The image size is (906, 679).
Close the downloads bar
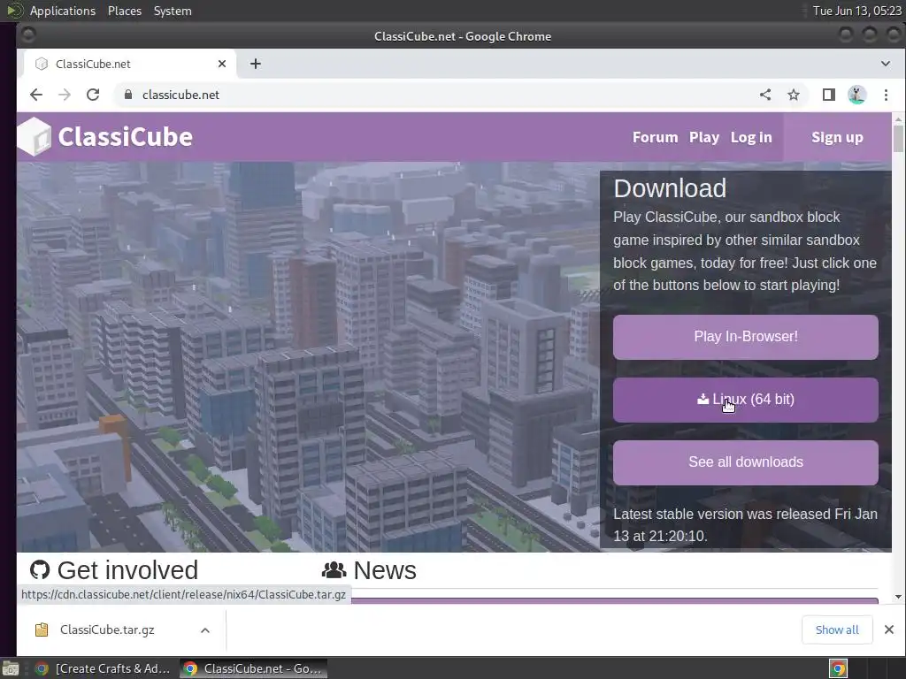[x=888, y=629]
